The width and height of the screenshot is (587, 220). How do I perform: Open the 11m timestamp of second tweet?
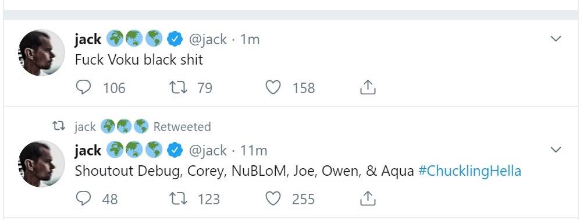tap(254, 150)
